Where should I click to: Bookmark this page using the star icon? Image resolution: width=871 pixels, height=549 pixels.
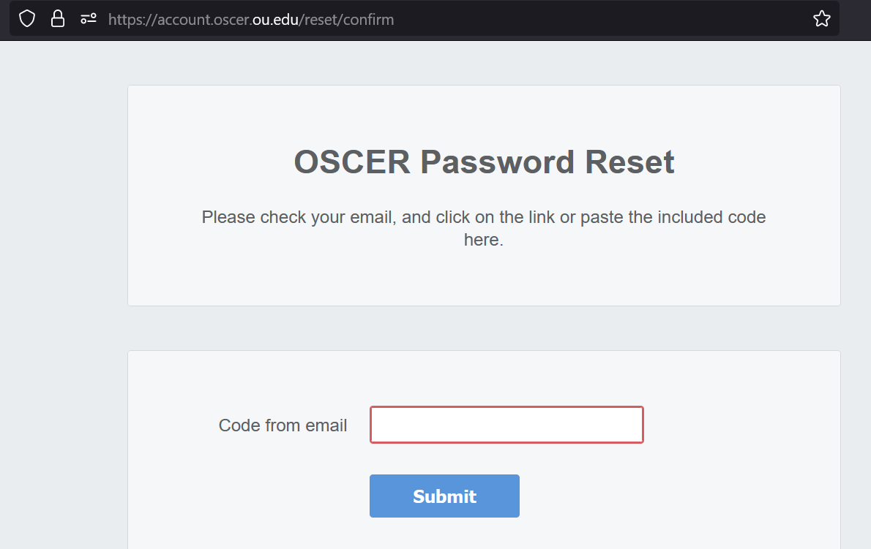(x=823, y=18)
